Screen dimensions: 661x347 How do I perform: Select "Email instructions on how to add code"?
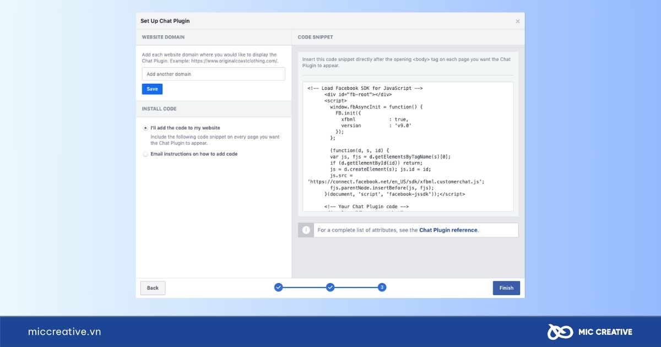pos(145,154)
